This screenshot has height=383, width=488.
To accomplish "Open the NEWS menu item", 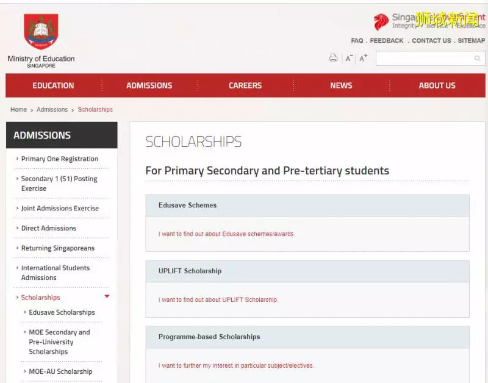I will (x=341, y=85).
